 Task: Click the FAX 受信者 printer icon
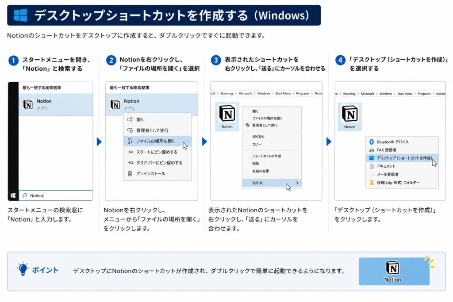(x=372, y=150)
